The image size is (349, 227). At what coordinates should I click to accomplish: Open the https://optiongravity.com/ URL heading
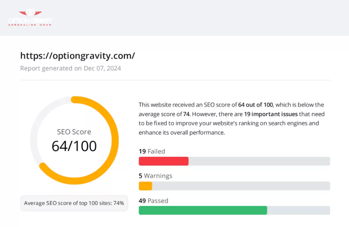point(78,56)
